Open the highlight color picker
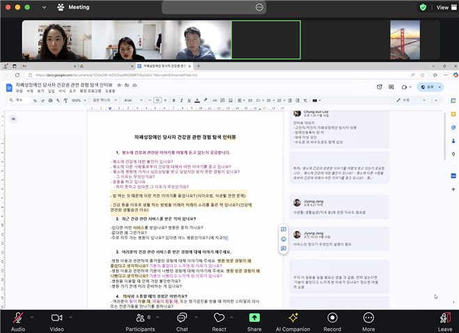This screenshot has height=333, width=459. pos(205,100)
